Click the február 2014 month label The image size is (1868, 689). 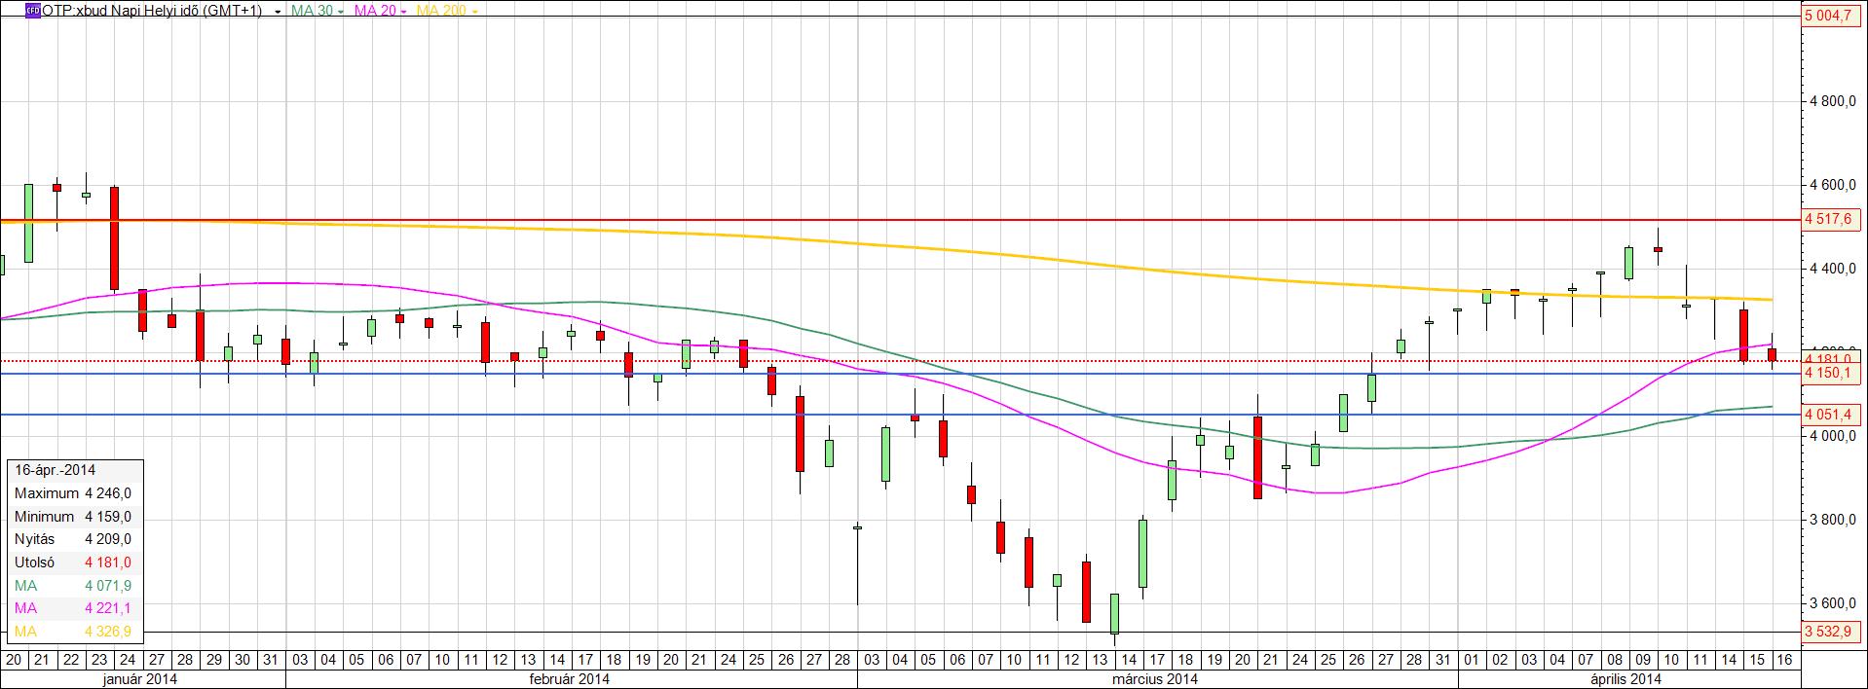click(x=570, y=678)
